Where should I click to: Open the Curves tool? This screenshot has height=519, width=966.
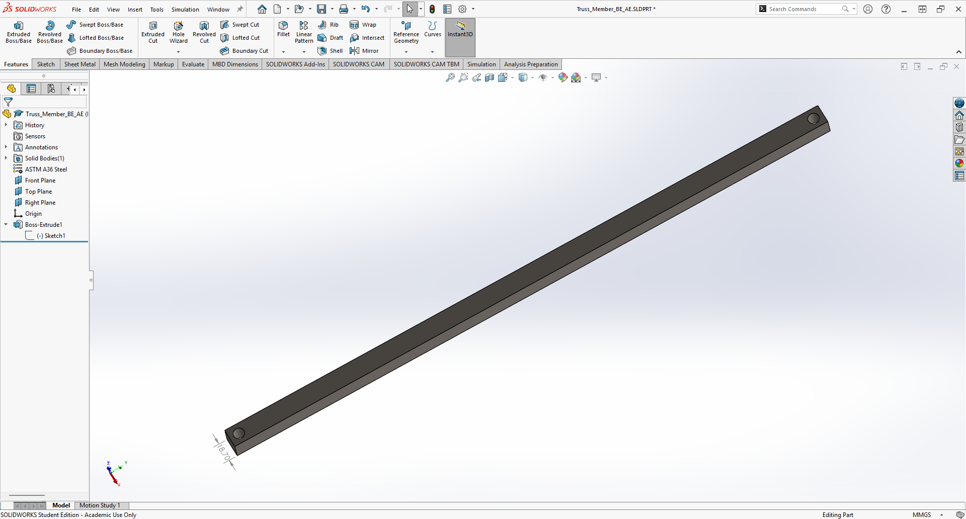pos(432,29)
